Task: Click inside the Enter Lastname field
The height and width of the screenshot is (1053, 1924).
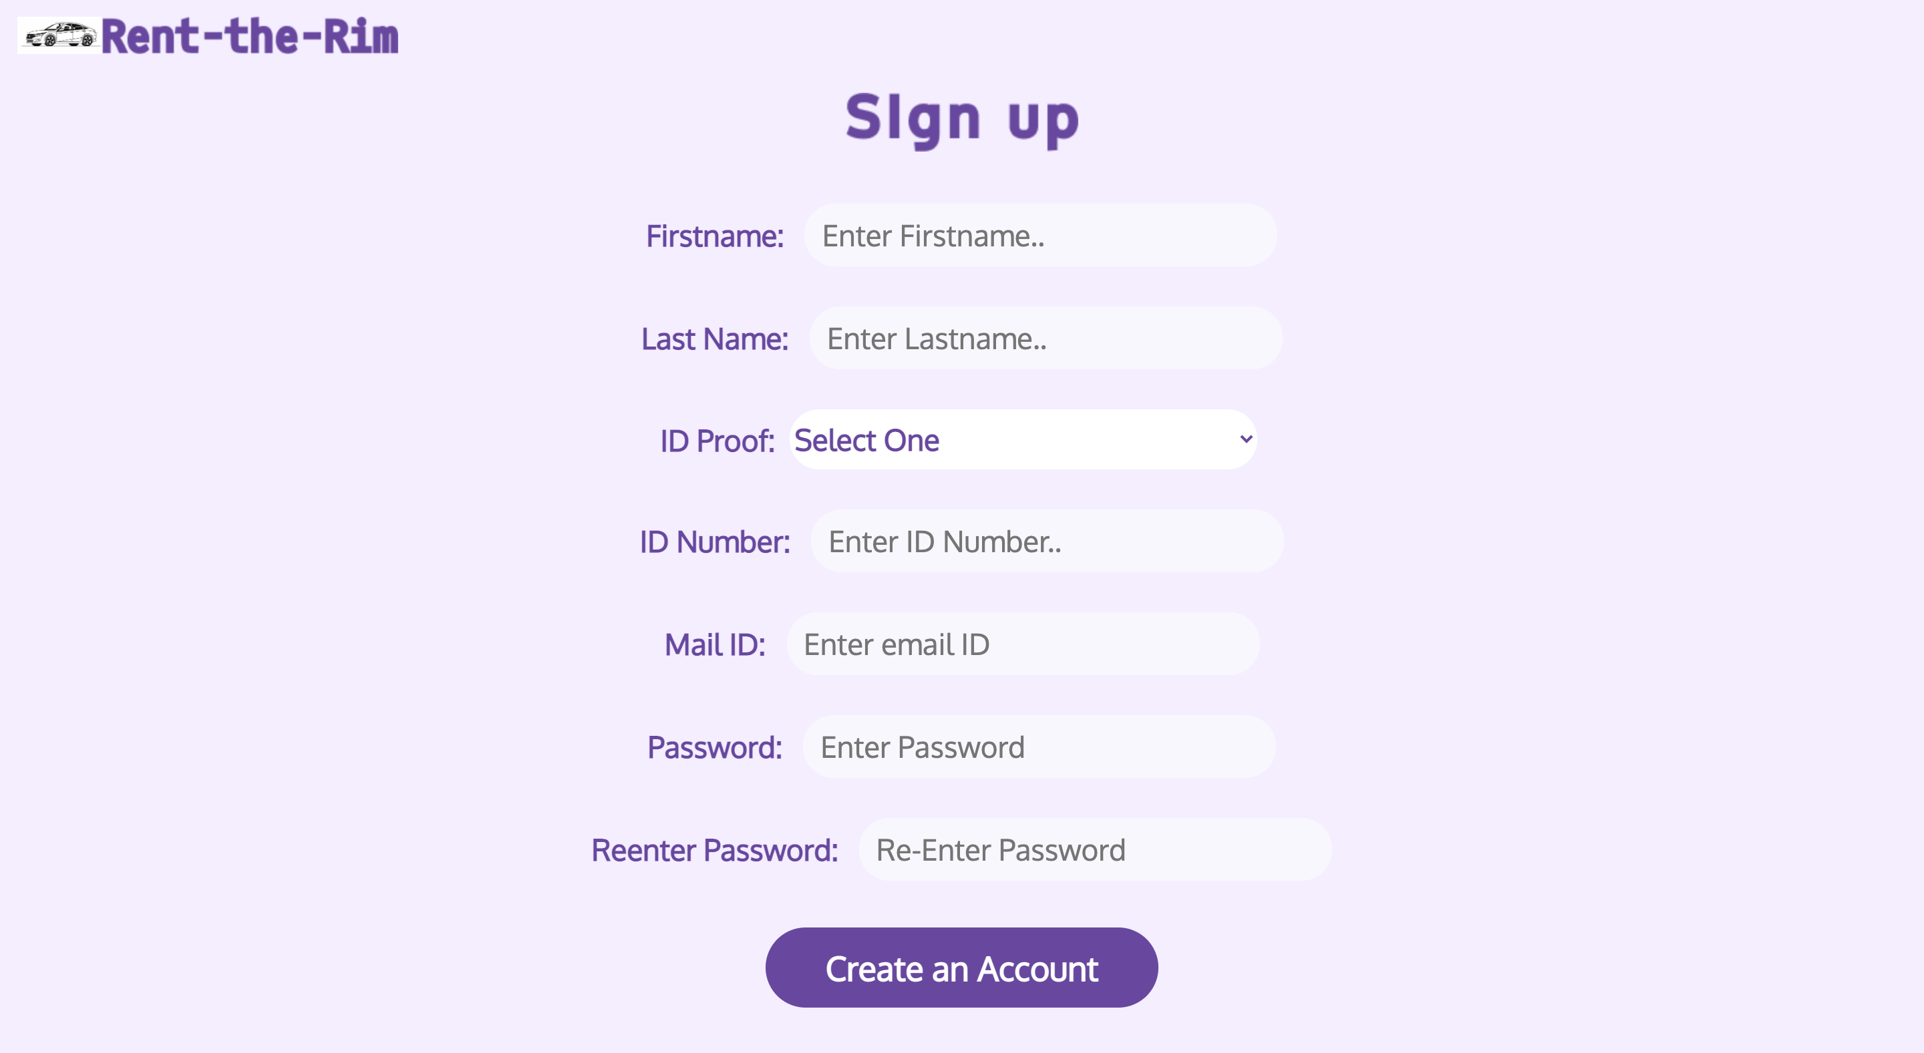Action: click(1044, 338)
